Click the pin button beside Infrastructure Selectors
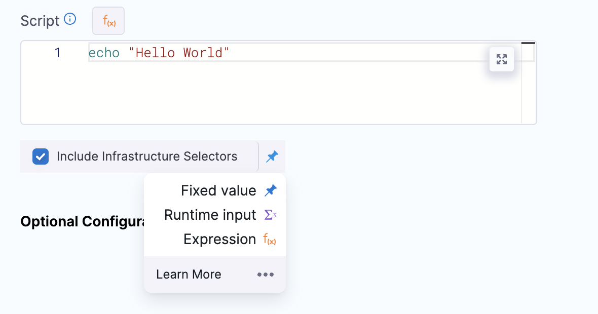The image size is (598, 314). (x=272, y=156)
